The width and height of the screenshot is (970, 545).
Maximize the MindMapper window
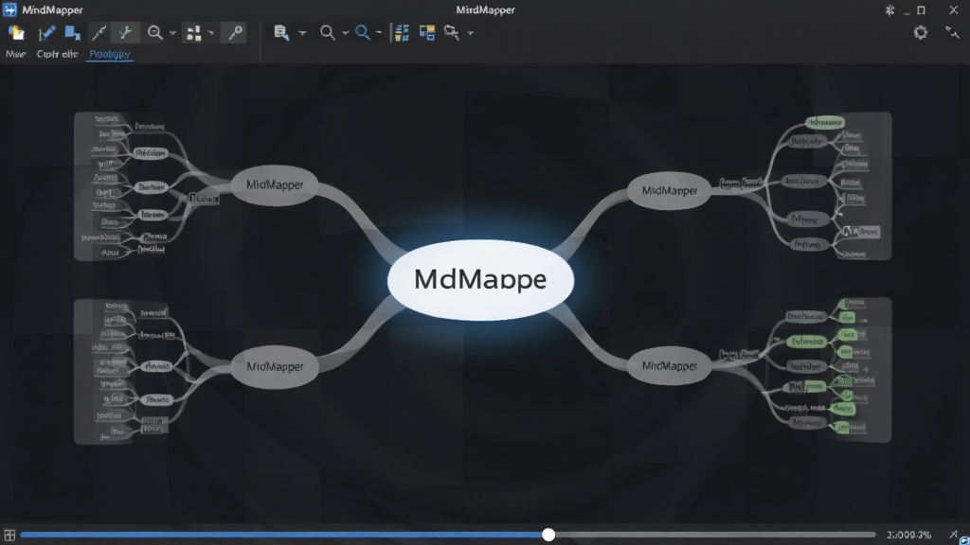tap(921, 10)
